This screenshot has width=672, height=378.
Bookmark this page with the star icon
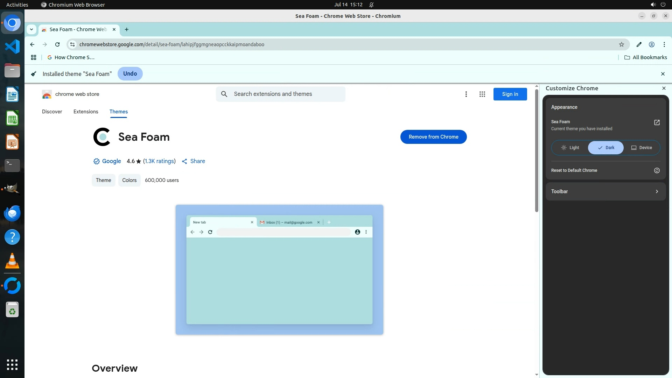click(x=621, y=44)
